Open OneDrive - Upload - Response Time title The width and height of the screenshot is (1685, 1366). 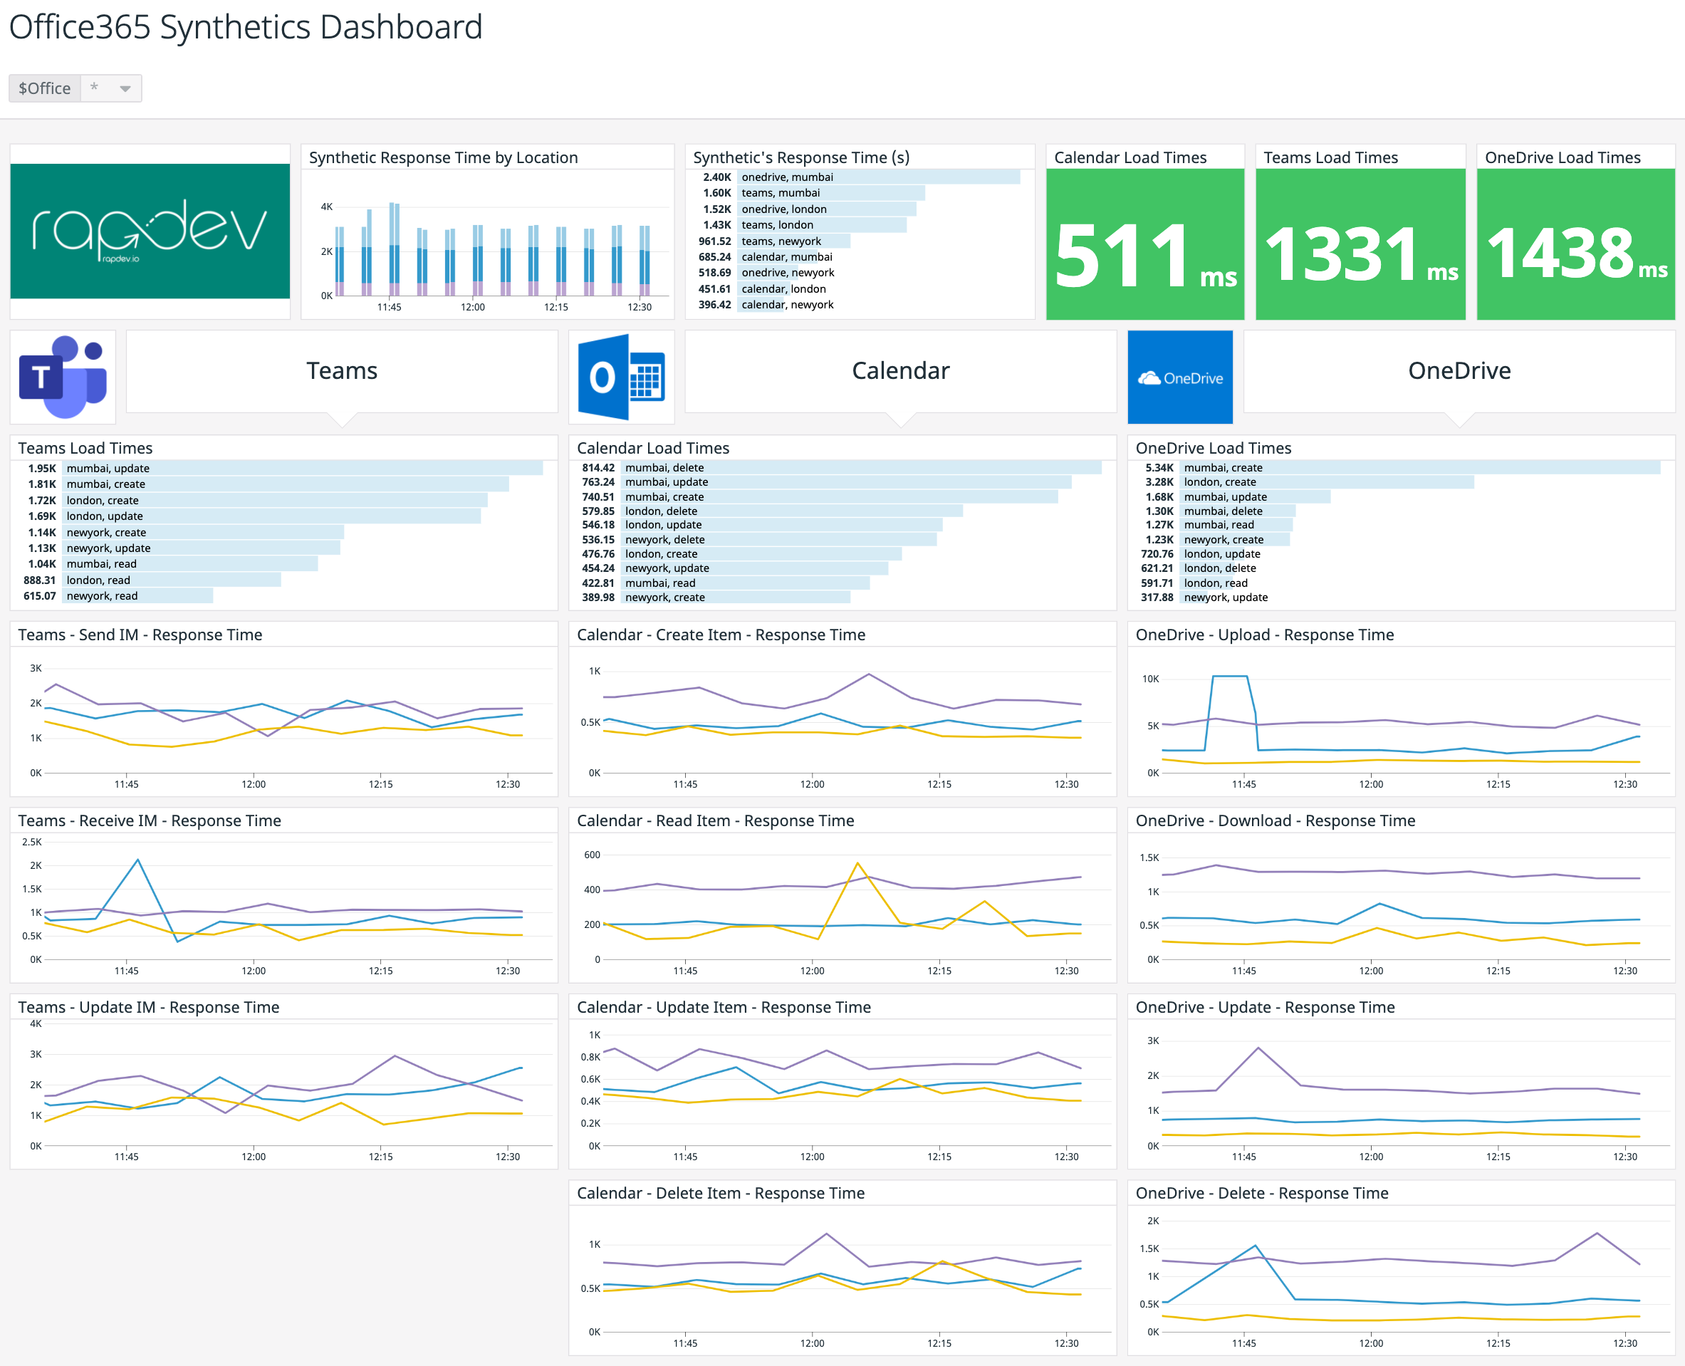pos(1265,635)
